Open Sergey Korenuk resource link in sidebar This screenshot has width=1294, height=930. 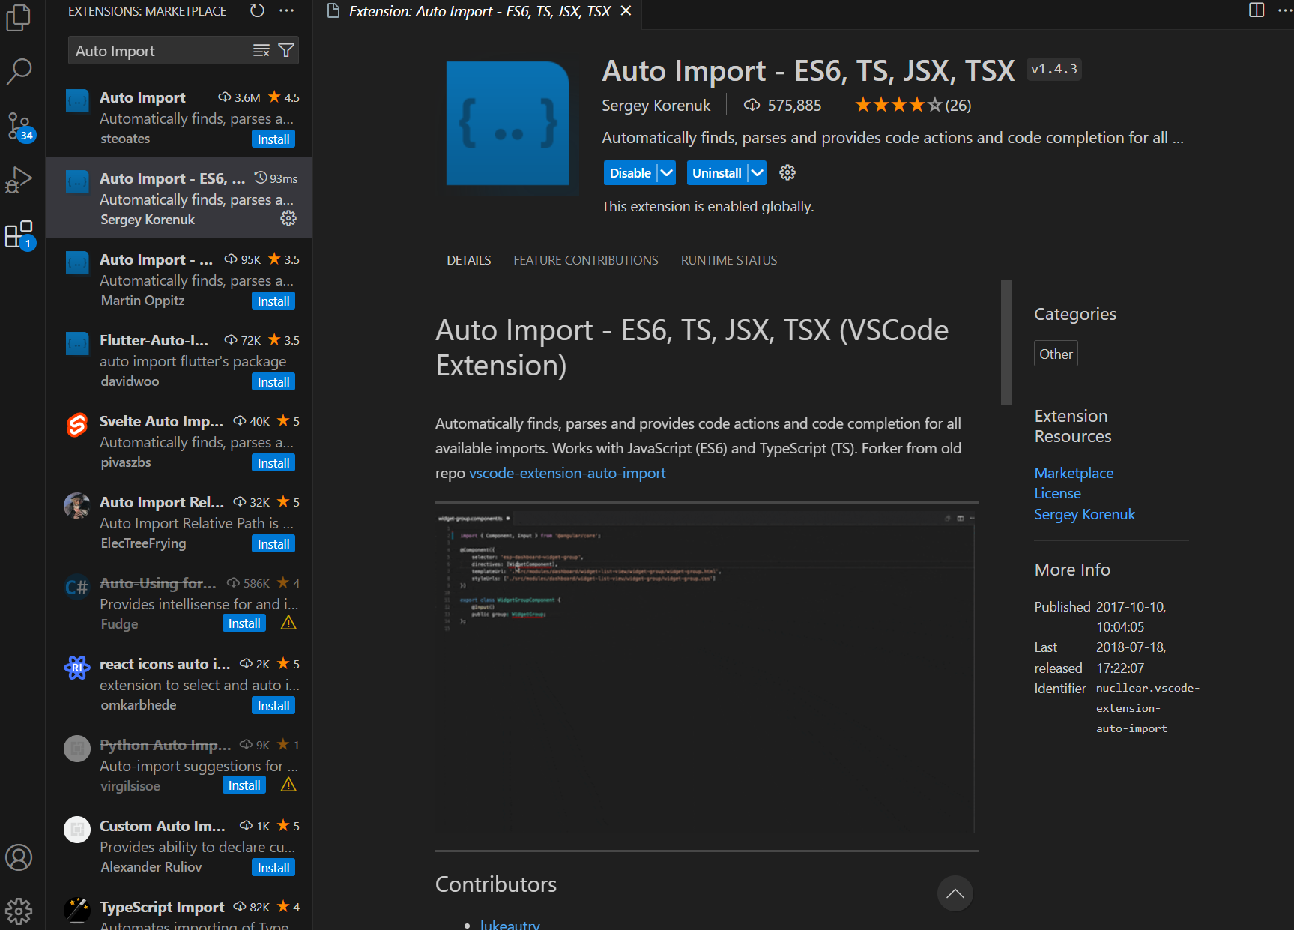pos(1084,514)
